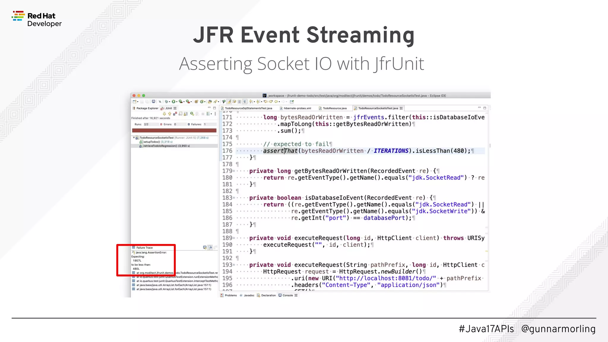This screenshot has width=608, height=342.
Task: Click the New wizard toolbar icon
Action: pyautogui.click(x=134, y=102)
